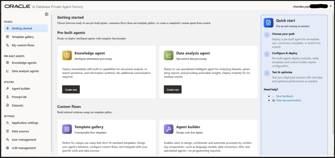Image resolution: width=335 pixels, height=158 pixels.
Task: Click the Template gallery purple grid icon
Action: pyautogui.click(x=67, y=129)
